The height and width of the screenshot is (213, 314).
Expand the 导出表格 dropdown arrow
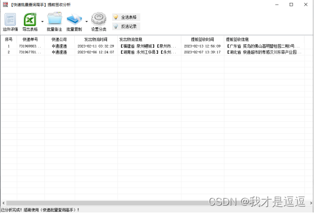click(x=43, y=22)
